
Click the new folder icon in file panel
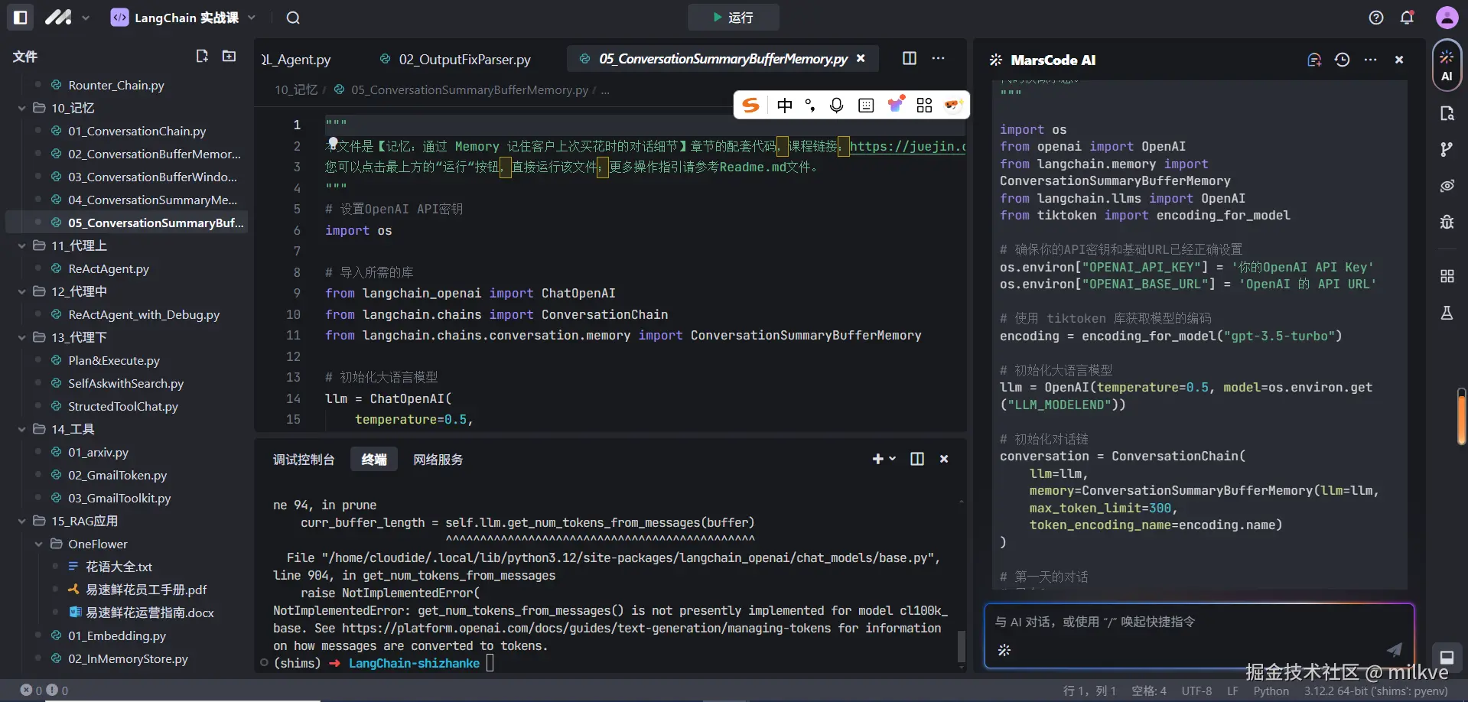point(229,56)
